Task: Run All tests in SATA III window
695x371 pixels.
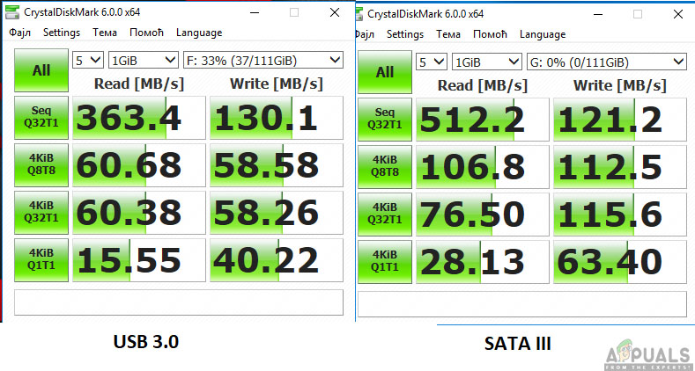Action: click(x=385, y=72)
